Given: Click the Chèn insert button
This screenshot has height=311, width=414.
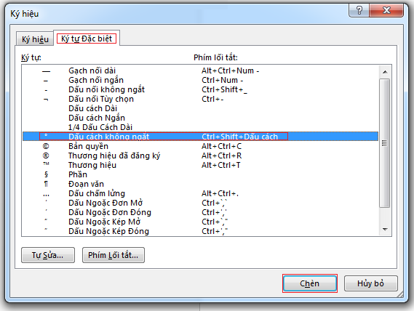Looking at the screenshot, I should pos(310,283).
